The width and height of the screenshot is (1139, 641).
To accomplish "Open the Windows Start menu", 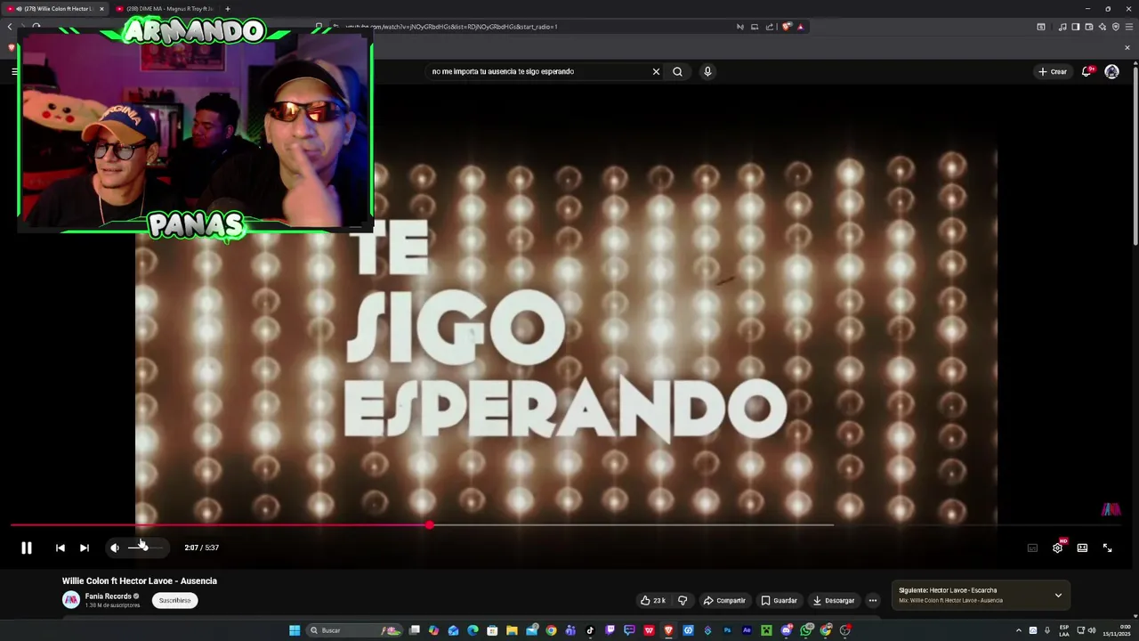I will click(295, 630).
